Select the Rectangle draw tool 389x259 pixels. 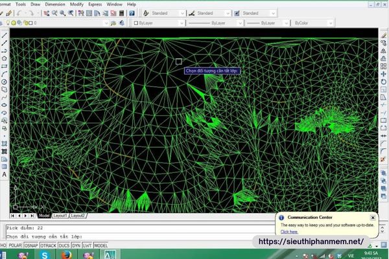(5, 66)
